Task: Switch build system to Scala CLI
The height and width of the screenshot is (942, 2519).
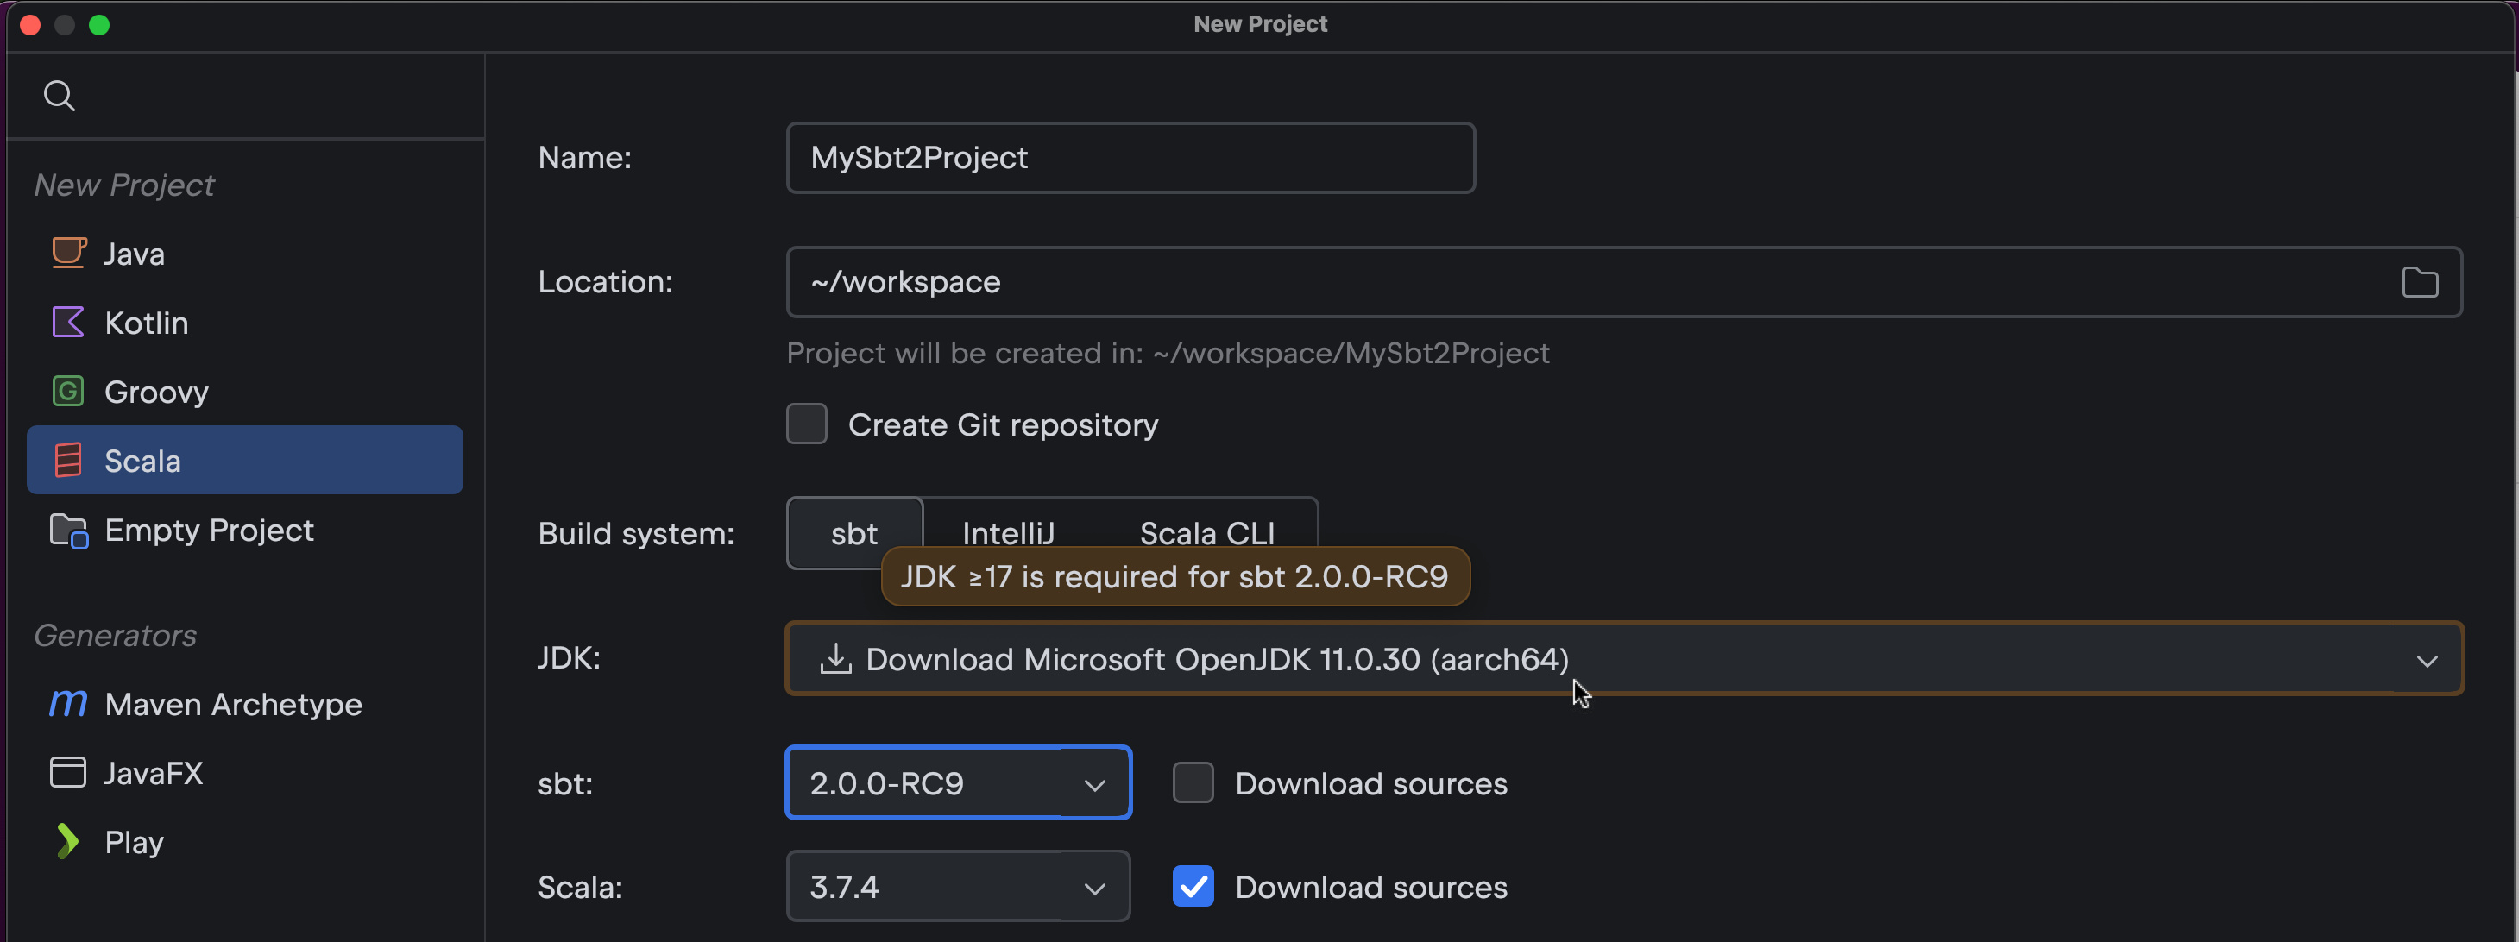Action: point(1206,532)
